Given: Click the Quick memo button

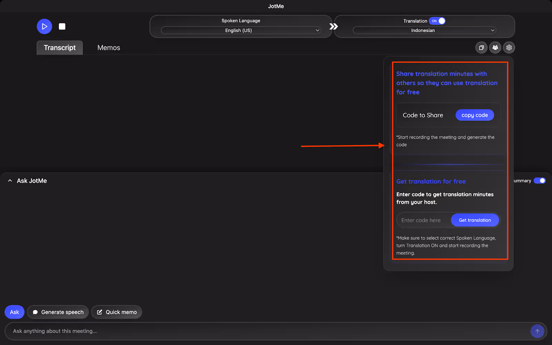Looking at the screenshot, I should tap(117, 312).
